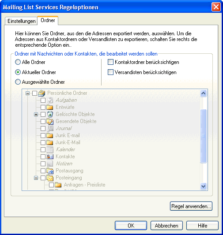Click the Abbrechen button
The height and width of the screenshot is (235, 223).
point(166,225)
